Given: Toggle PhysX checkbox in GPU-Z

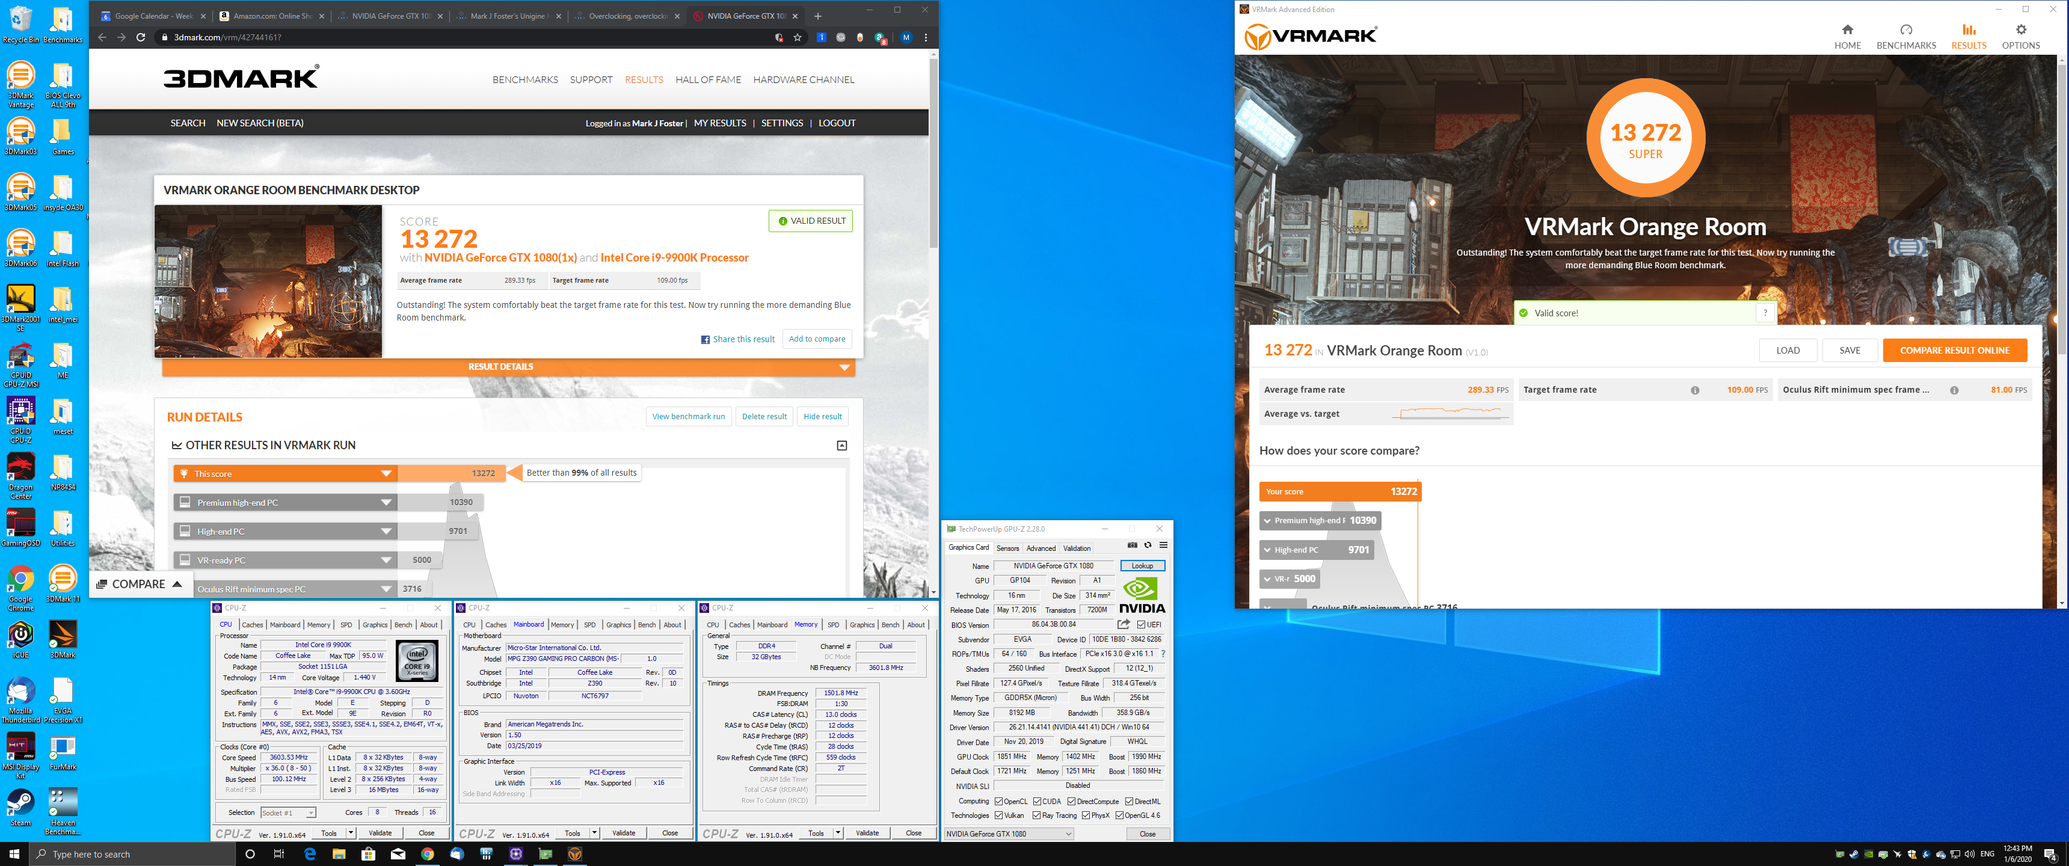Looking at the screenshot, I should pos(1085,815).
